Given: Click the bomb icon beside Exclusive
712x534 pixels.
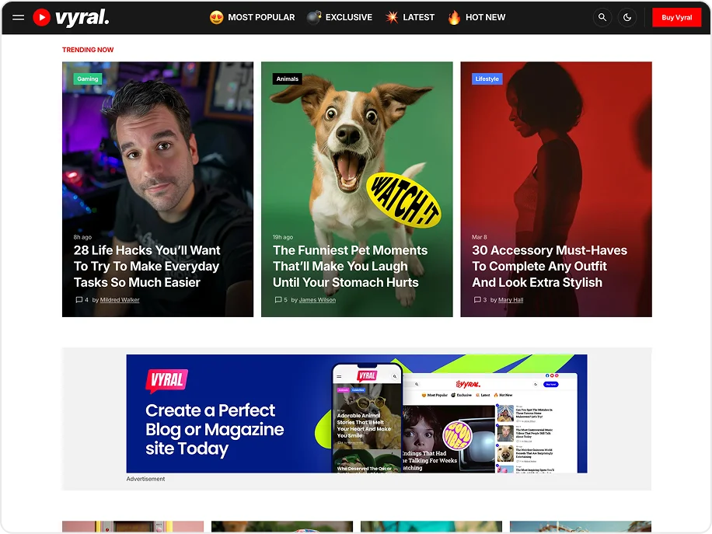Looking at the screenshot, I should 314,18.
